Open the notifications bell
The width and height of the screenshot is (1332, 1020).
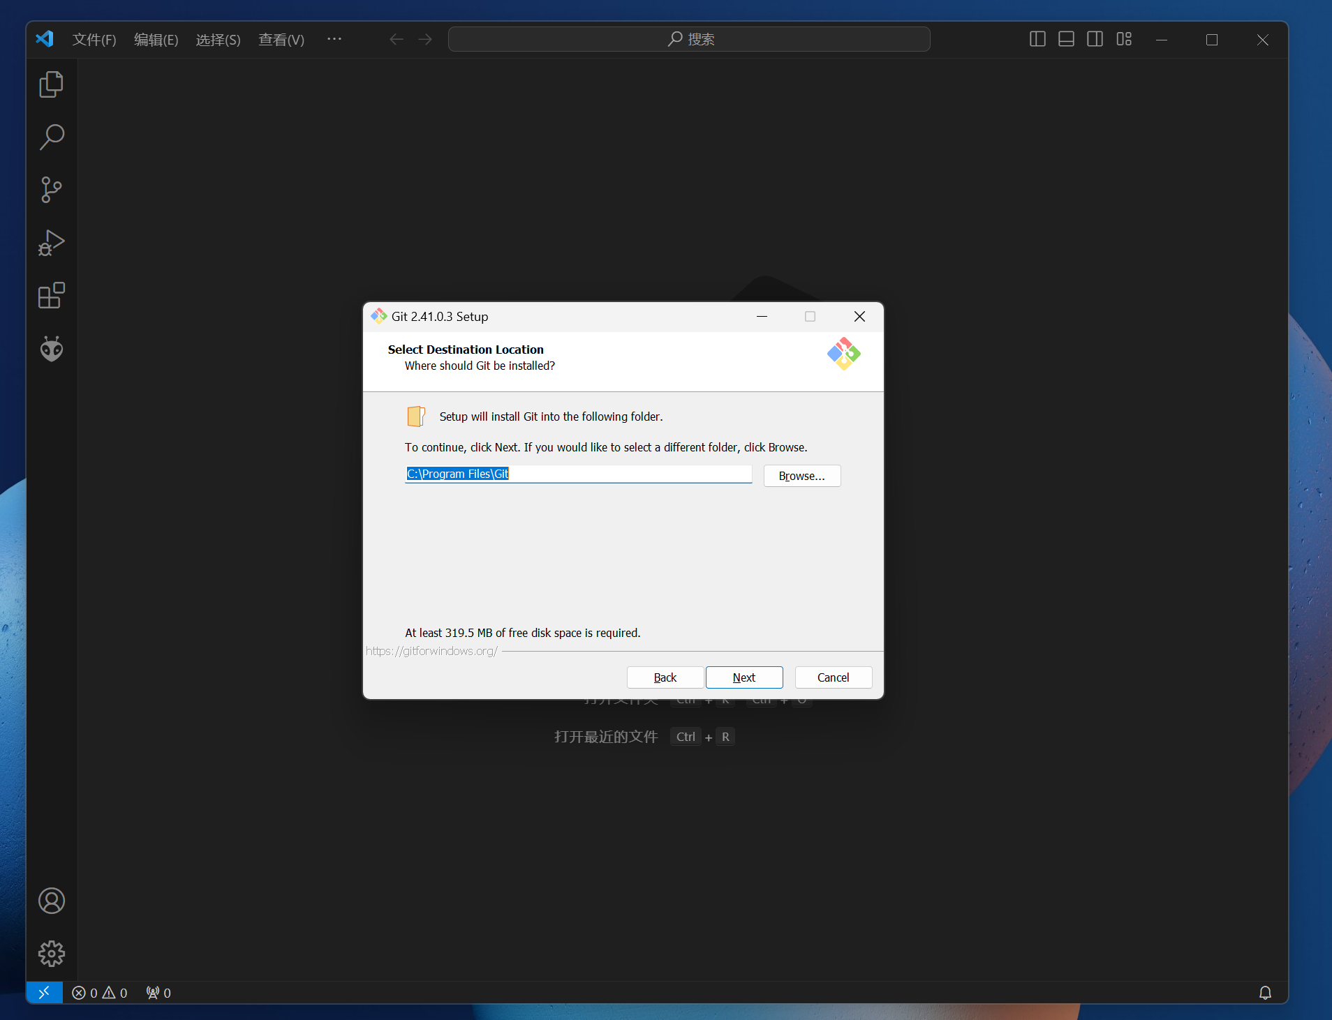point(1264,992)
